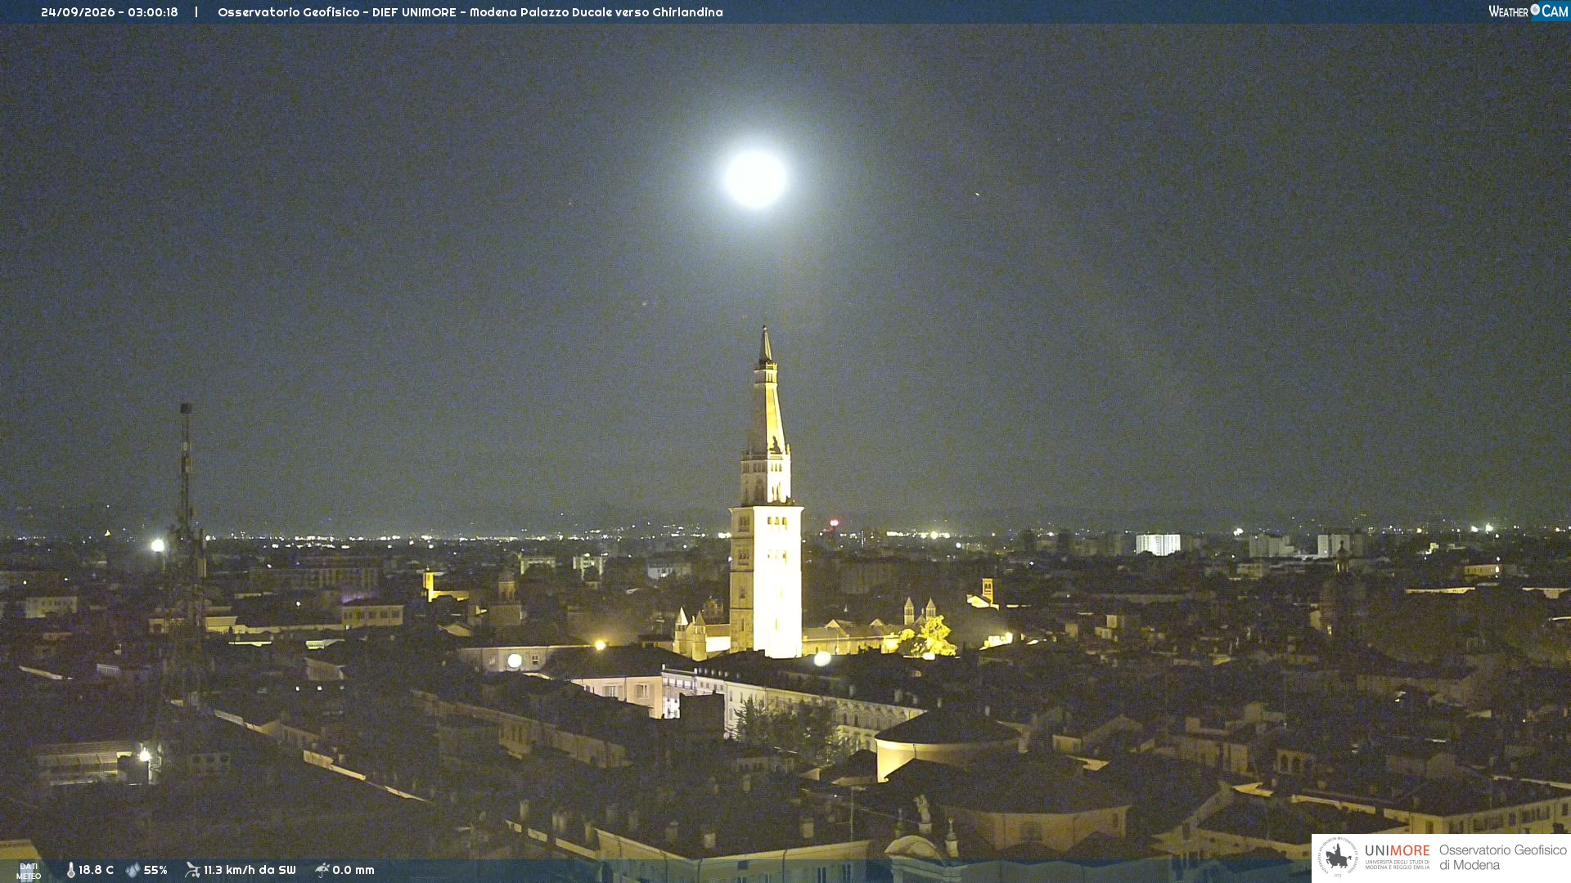The width and height of the screenshot is (1571, 883).
Task: Click the thermometer temperature icon
Action: tap(70, 870)
